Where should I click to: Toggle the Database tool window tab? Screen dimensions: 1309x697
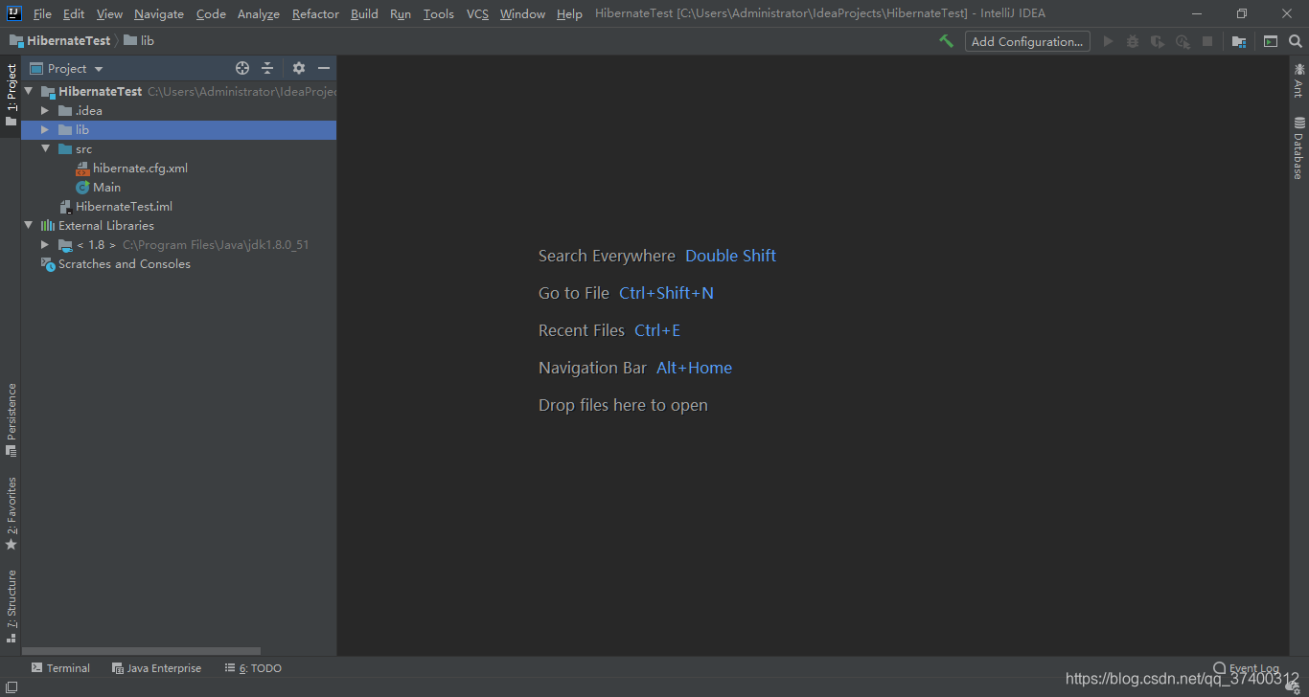[x=1298, y=147]
